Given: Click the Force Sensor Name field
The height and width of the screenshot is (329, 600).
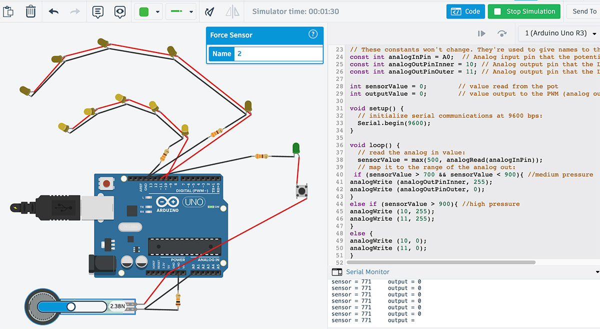Looking at the screenshot, I should pyautogui.click(x=278, y=53).
